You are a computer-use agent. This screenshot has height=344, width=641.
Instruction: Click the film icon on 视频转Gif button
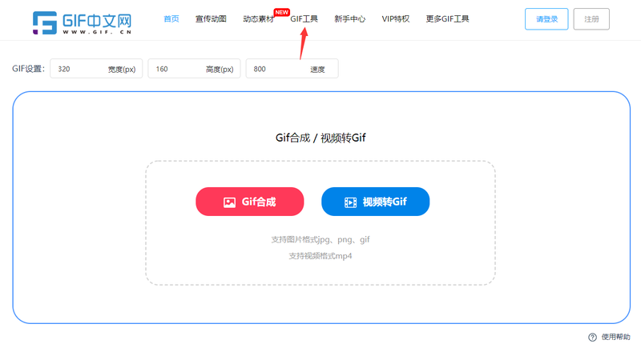(x=350, y=202)
